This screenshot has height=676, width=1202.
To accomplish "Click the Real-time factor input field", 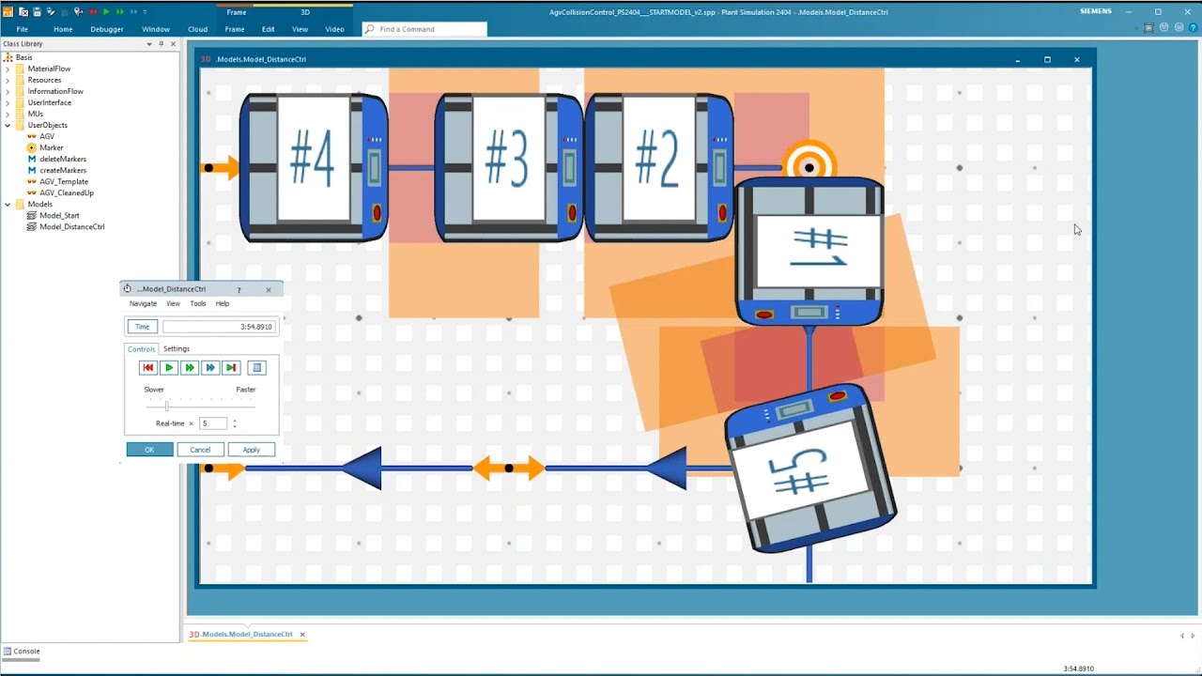I will (x=213, y=423).
